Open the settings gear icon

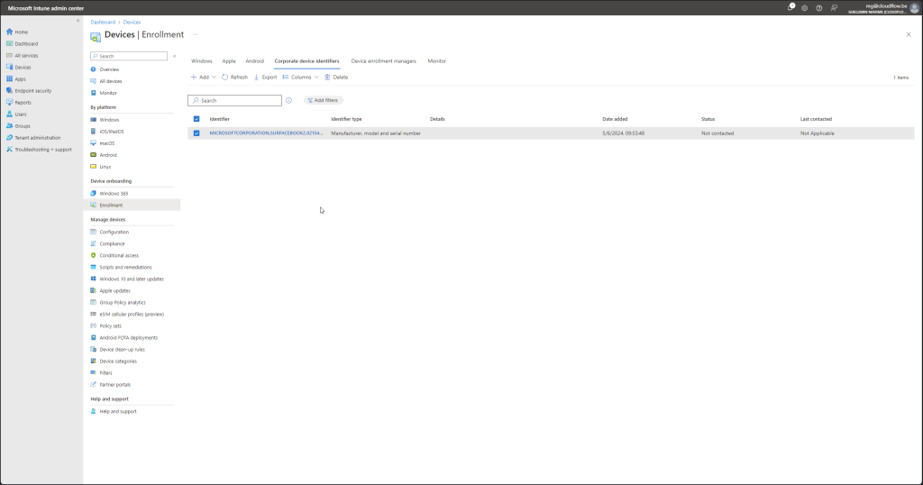coord(805,8)
